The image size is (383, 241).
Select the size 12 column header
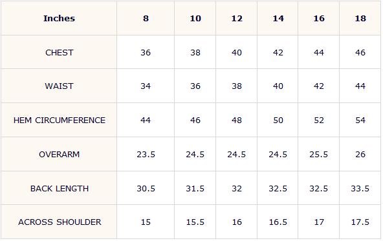pyautogui.click(x=237, y=19)
